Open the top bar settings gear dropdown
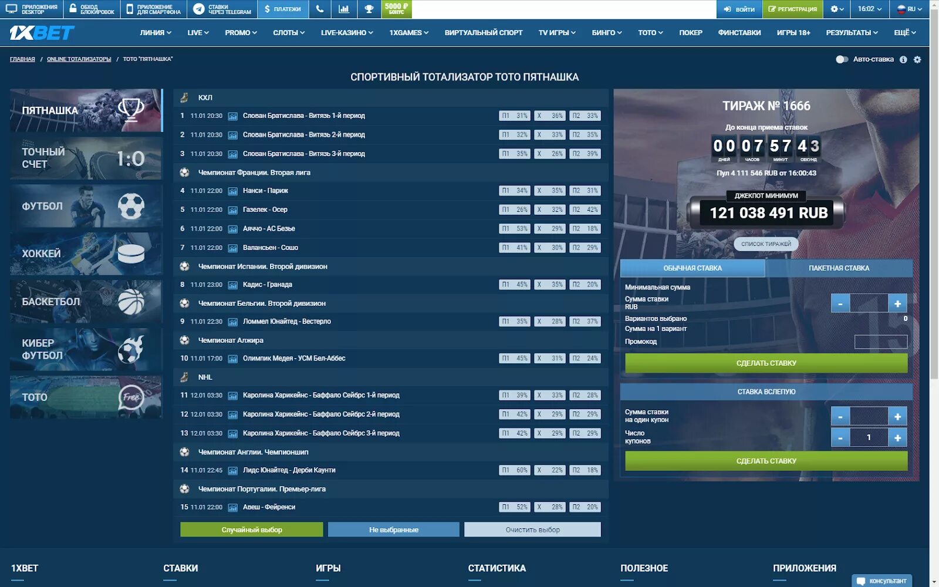The height and width of the screenshot is (587, 939). click(x=837, y=9)
